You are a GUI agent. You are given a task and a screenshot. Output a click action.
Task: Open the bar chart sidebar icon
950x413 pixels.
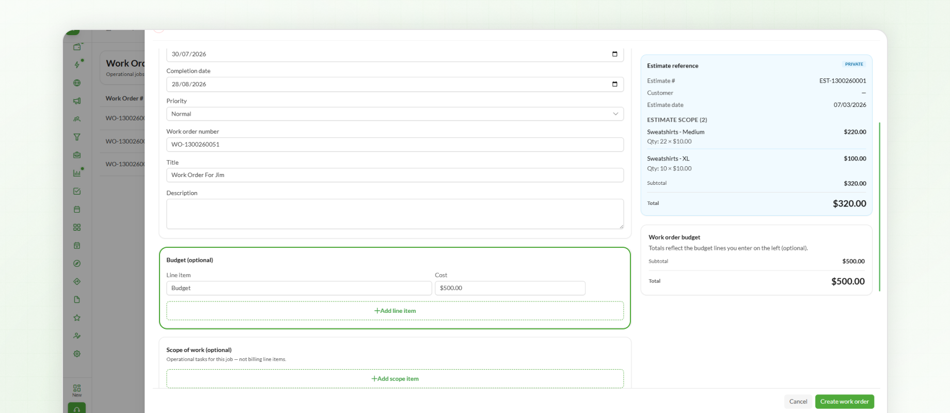tap(77, 173)
